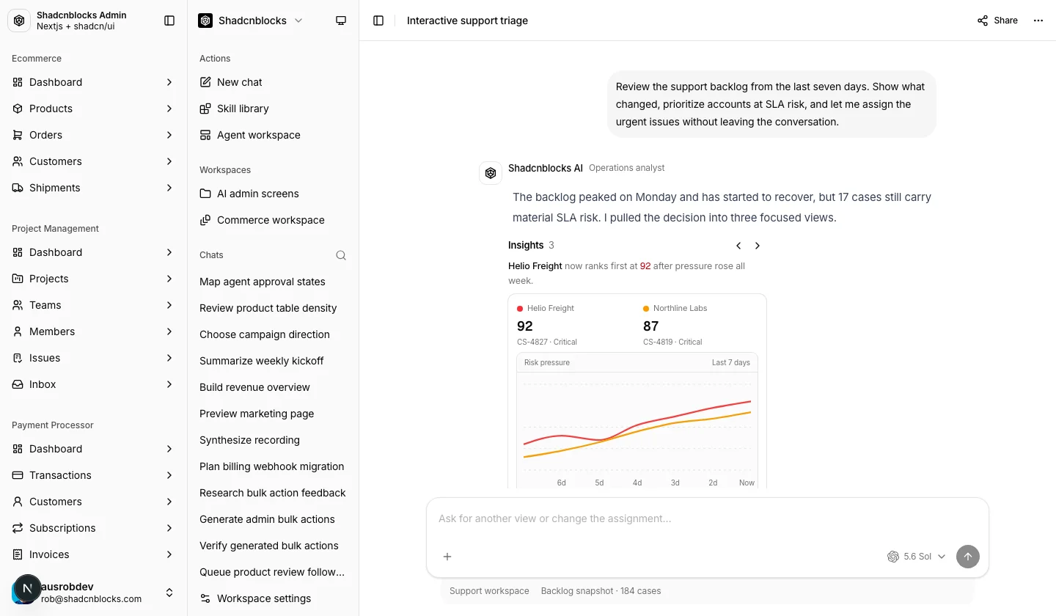The width and height of the screenshot is (1056, 616).
Task: Click the message input field
Action: click(x=708, y=519)
